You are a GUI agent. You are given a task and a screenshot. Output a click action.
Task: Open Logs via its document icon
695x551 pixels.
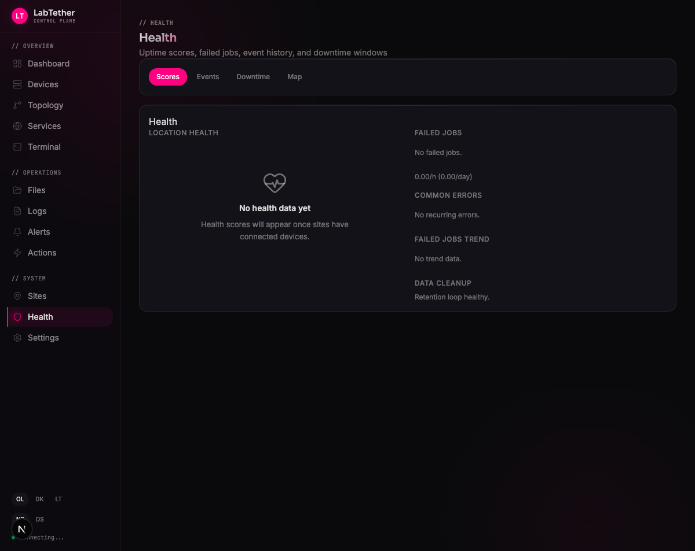click(x=17, y=211)
